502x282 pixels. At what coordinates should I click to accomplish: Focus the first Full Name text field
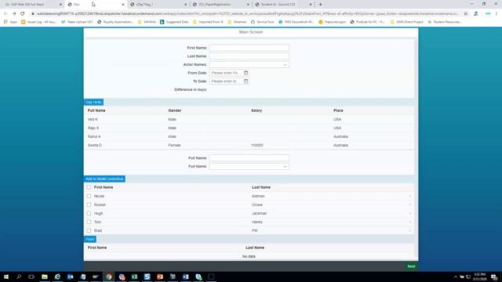point(249,158)
